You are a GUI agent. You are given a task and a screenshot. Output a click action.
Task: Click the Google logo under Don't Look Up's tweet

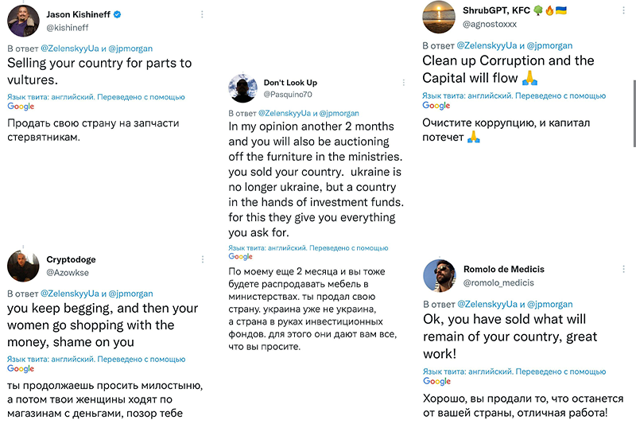click(240, 256)
